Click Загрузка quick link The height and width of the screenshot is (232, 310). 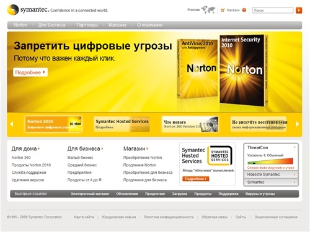pos(180,194)
